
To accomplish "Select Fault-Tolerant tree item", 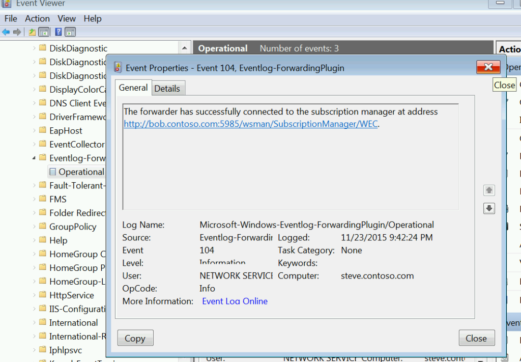I will [77, 185].
